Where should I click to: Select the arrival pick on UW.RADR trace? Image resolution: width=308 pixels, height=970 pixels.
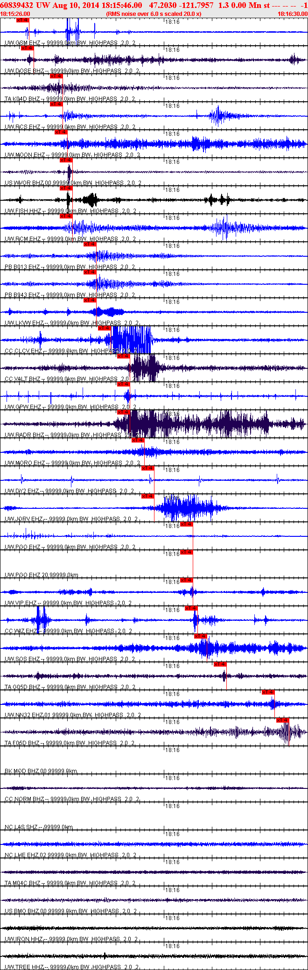[123, 412]
